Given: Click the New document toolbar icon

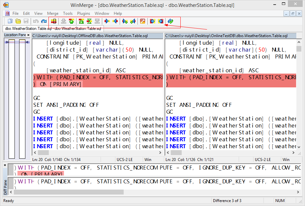Looking at the screenshot, I should point(10,21).
